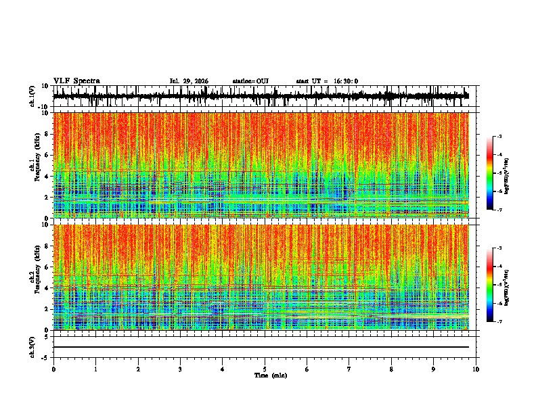Click the 'Time (min)' axis label

271,375
